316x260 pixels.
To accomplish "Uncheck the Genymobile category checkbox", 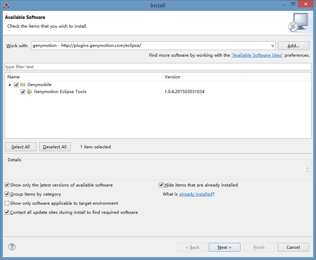I will 16,85.
